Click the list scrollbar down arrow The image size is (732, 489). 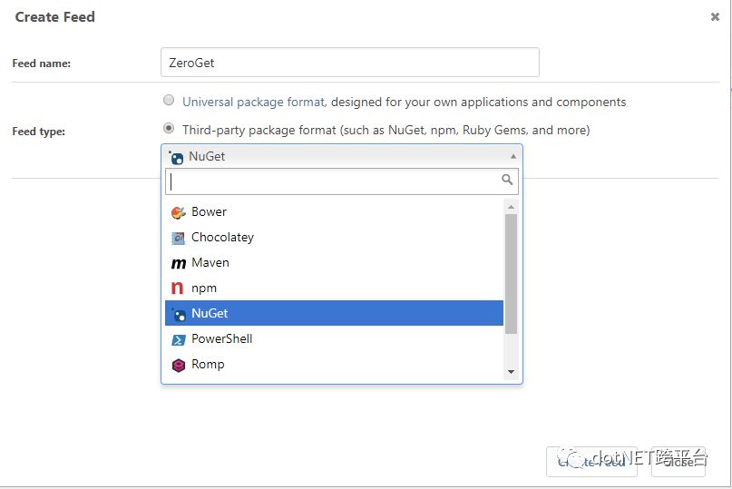point(512,372)
